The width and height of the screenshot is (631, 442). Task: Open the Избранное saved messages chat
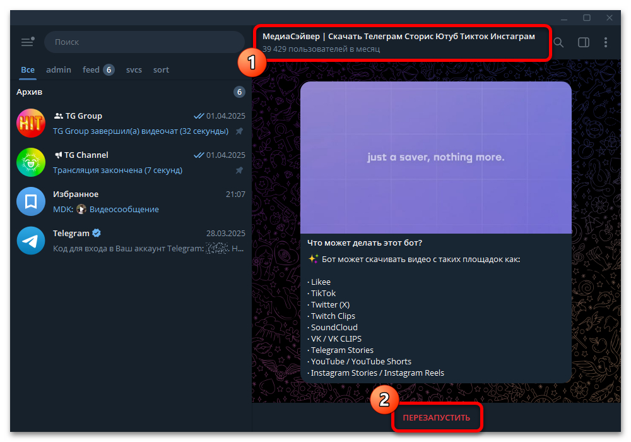[131, 201]
